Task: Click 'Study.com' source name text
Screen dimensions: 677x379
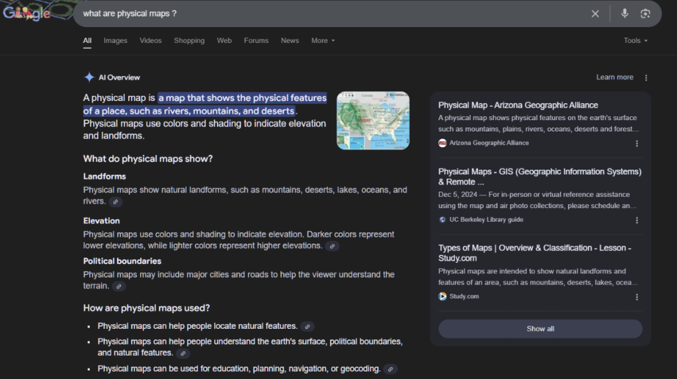Action: (464, 296)
